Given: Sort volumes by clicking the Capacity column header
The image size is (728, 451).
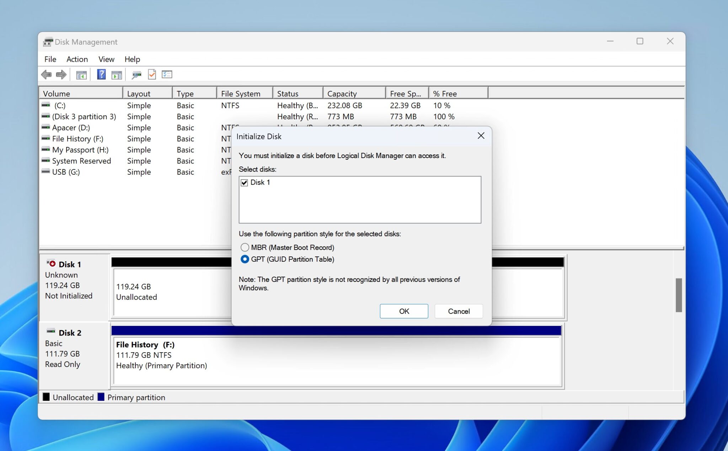Looking at the screenshot, I should tap(342, 93).
